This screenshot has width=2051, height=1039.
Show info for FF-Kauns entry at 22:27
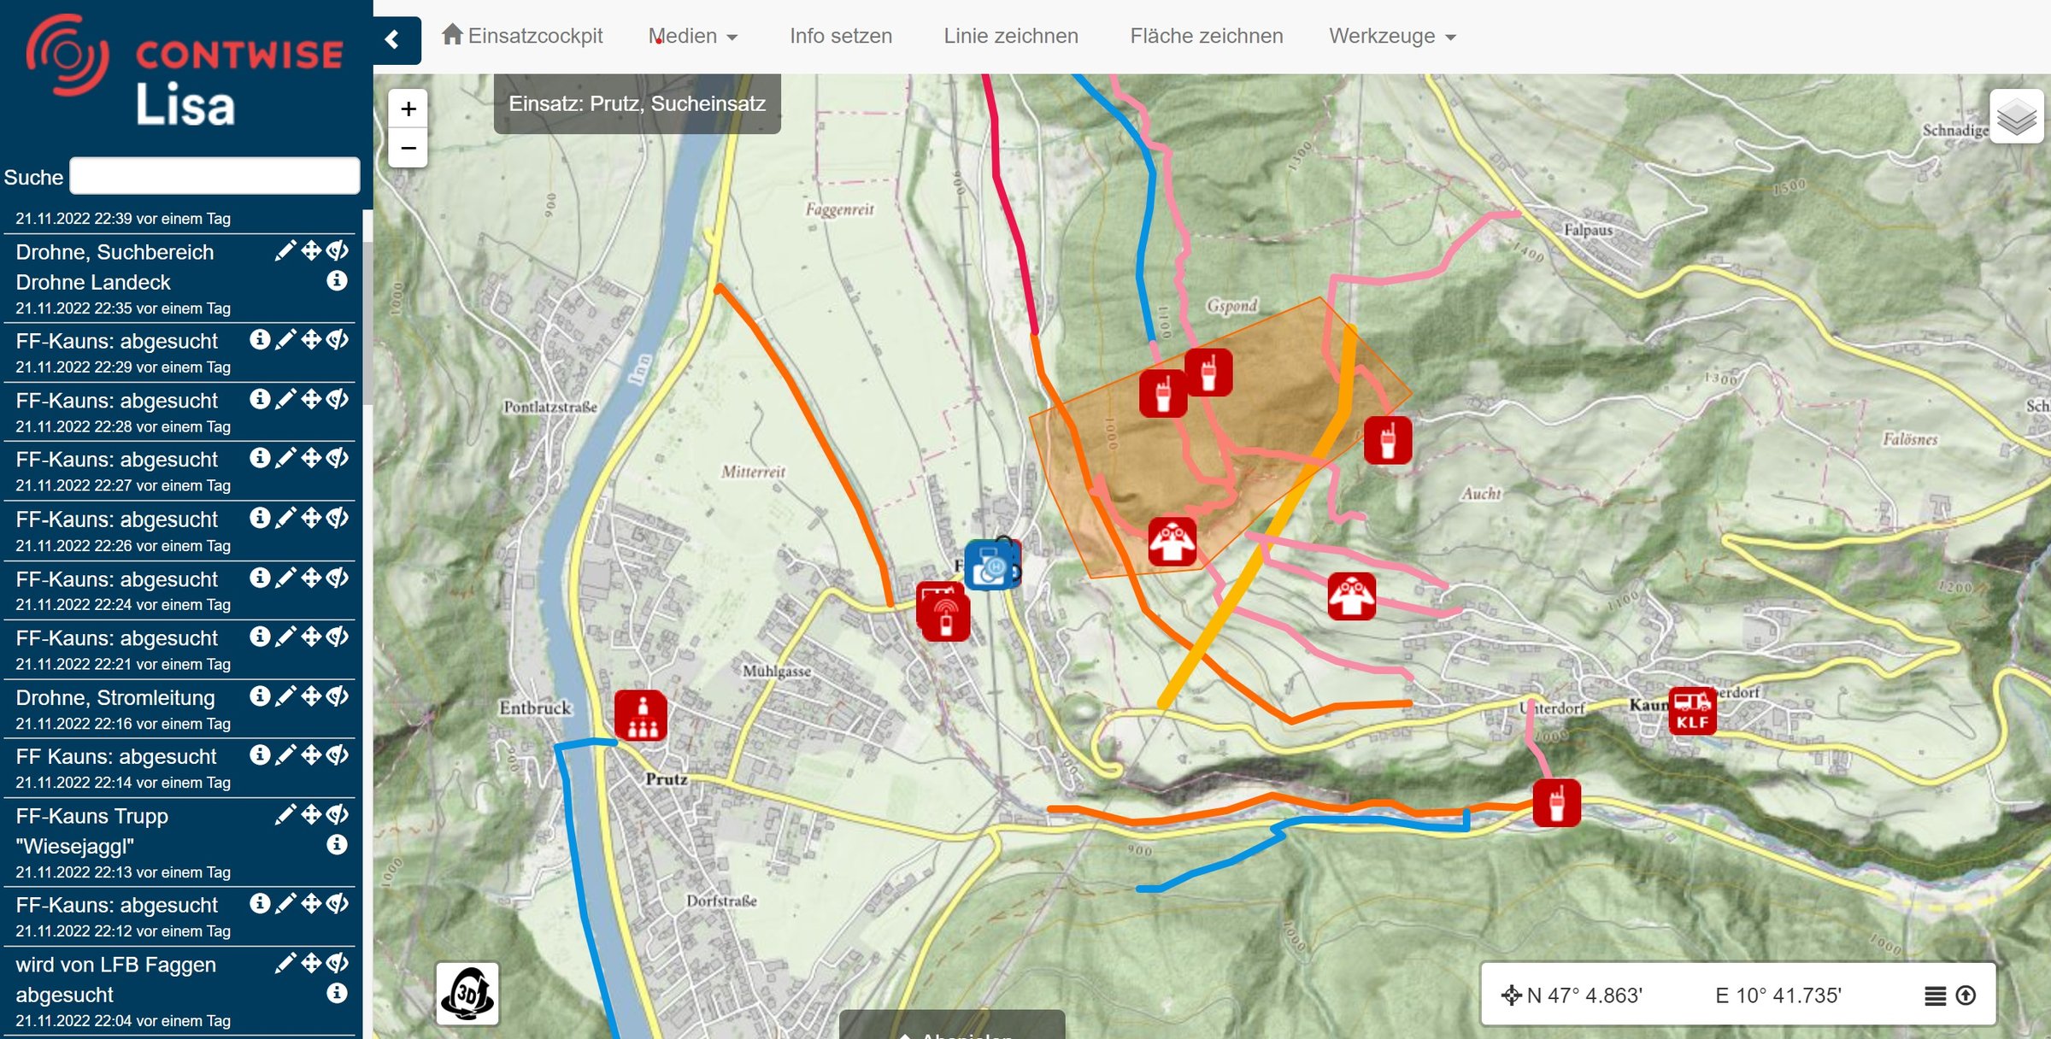(x=260, y=458)
